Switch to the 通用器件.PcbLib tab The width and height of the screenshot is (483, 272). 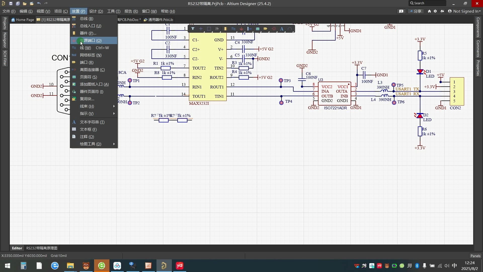point(158,20)
